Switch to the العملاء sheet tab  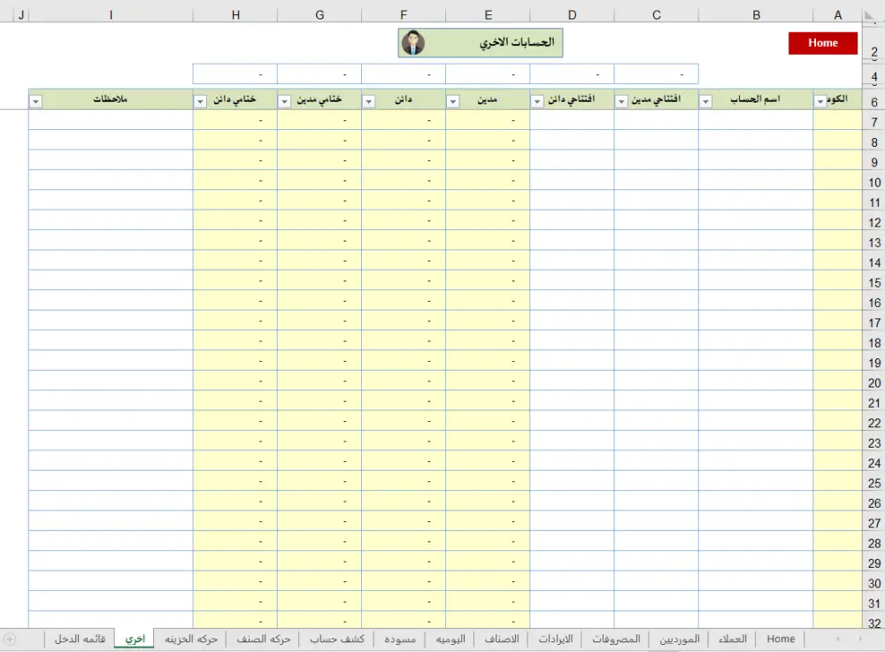[732, 639]
